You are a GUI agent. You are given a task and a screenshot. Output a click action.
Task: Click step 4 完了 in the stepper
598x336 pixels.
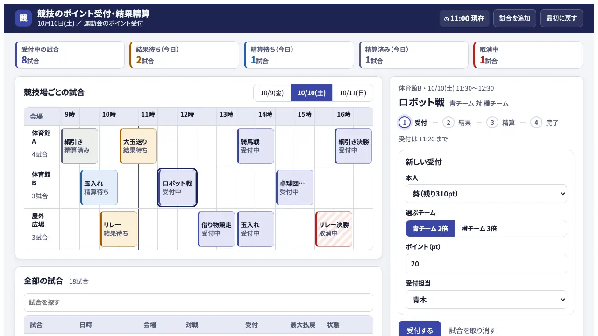(545, 122)
